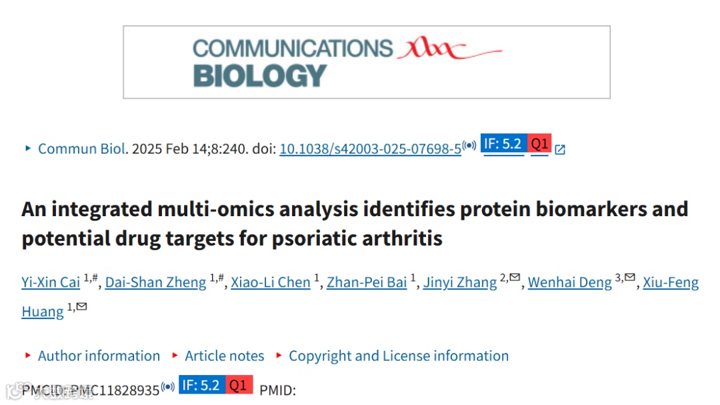Expand Copyright and License information

(399, 356)
